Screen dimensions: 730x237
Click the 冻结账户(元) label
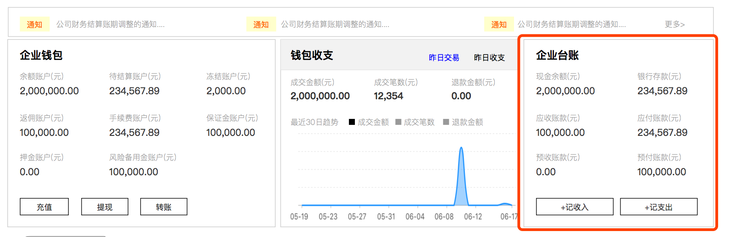228,76
